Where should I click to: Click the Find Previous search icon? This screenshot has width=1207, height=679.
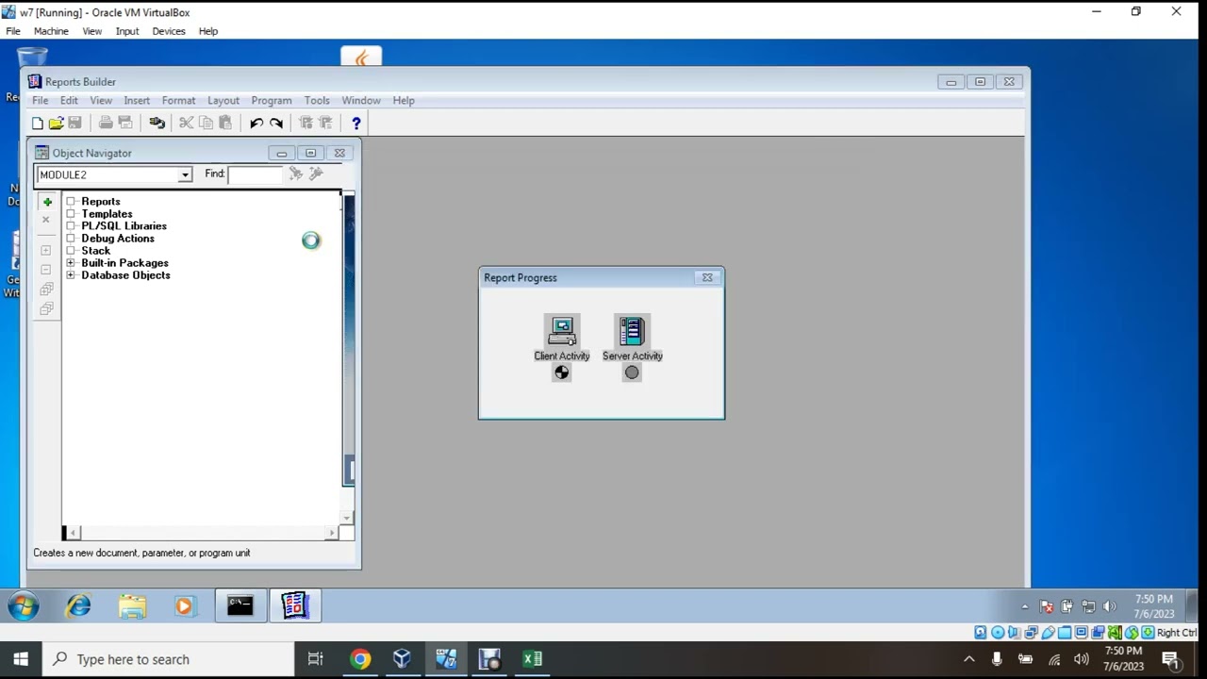316,174
